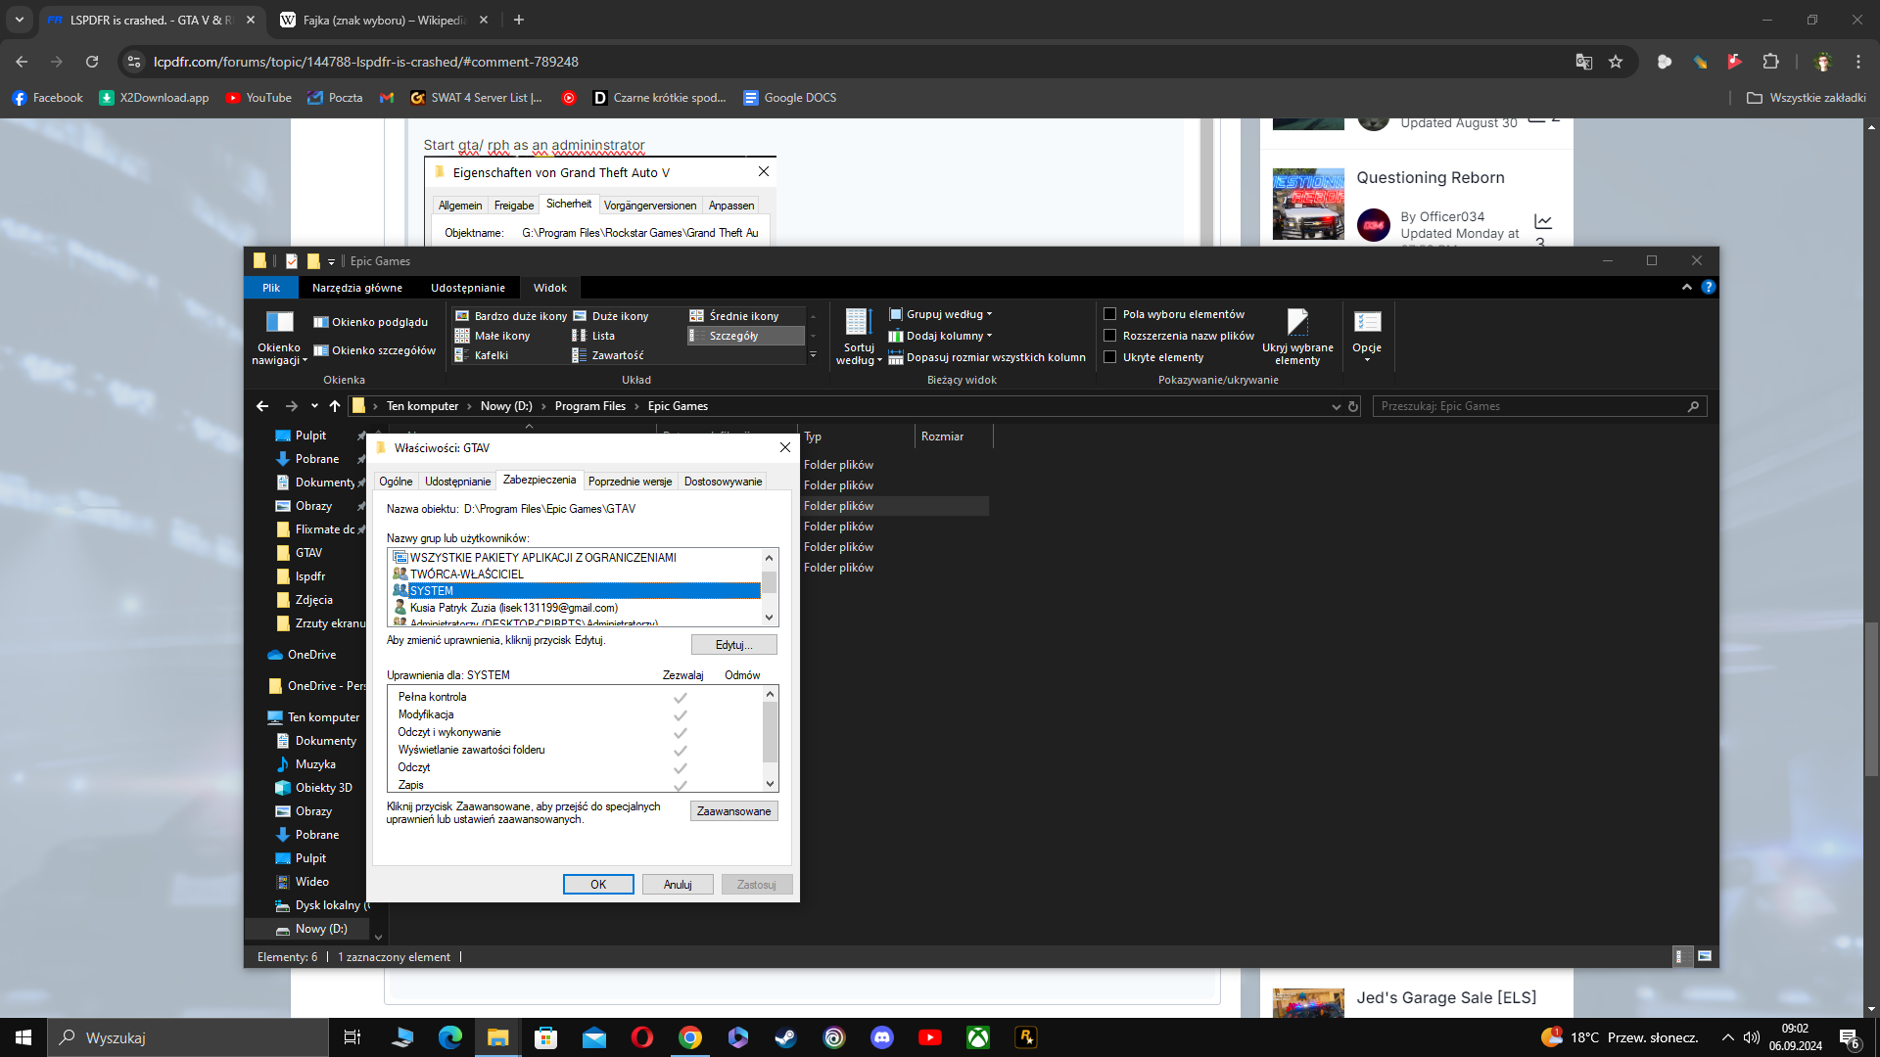The image size is (1880, 1057).
Task: Toggle Rozszerzenia nazw plików checkbox
Action: [x=1110, y=336]
